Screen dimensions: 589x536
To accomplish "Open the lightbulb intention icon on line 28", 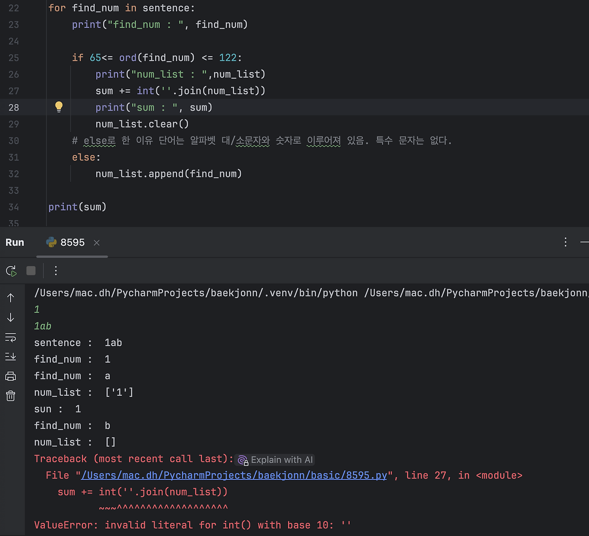I will 58,107.
